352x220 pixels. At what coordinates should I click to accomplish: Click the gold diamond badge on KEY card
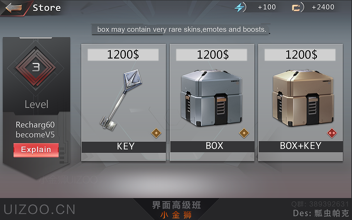[x=156, y=133]
